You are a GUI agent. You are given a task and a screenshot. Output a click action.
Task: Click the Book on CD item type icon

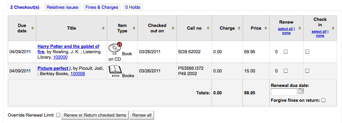115,49
